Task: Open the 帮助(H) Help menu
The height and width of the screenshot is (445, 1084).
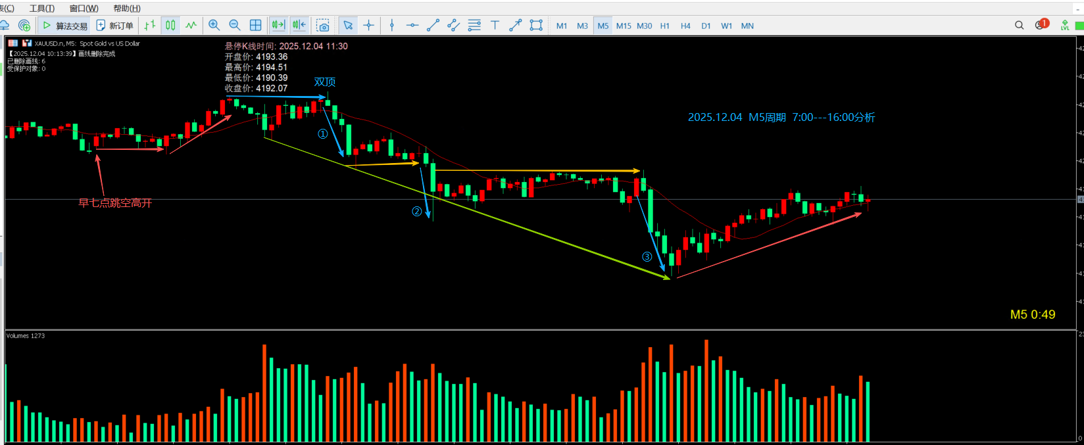Action: (127, 8)
